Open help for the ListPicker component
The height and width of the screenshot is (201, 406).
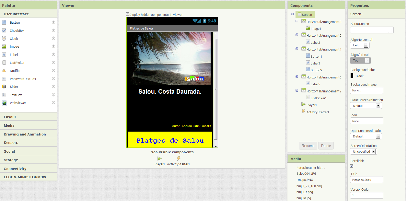coord(53,62)
